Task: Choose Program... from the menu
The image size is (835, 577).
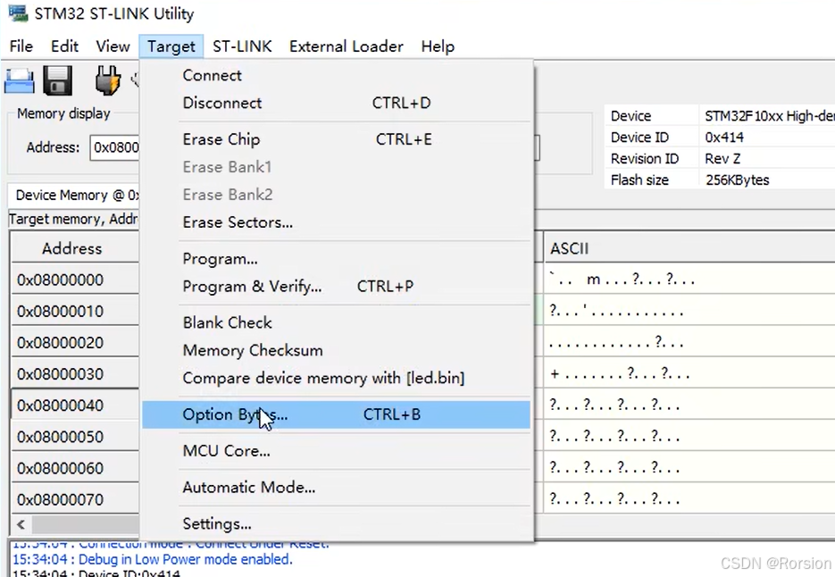Action: pyautogui.click(x=336, y=258)
